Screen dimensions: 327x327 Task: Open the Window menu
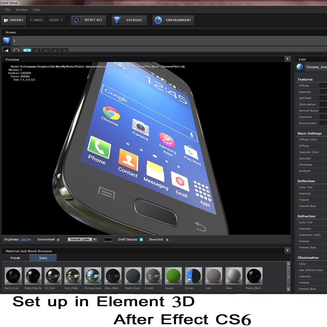click(x=21, y=10)
